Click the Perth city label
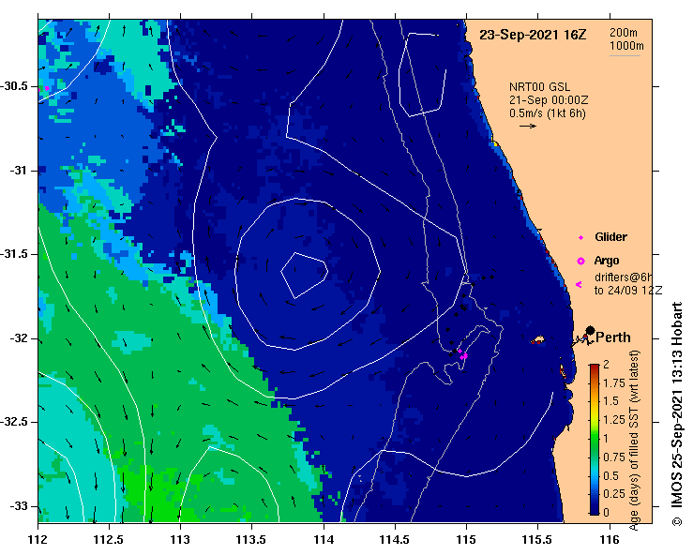693x555 pixels. point(613,337)
